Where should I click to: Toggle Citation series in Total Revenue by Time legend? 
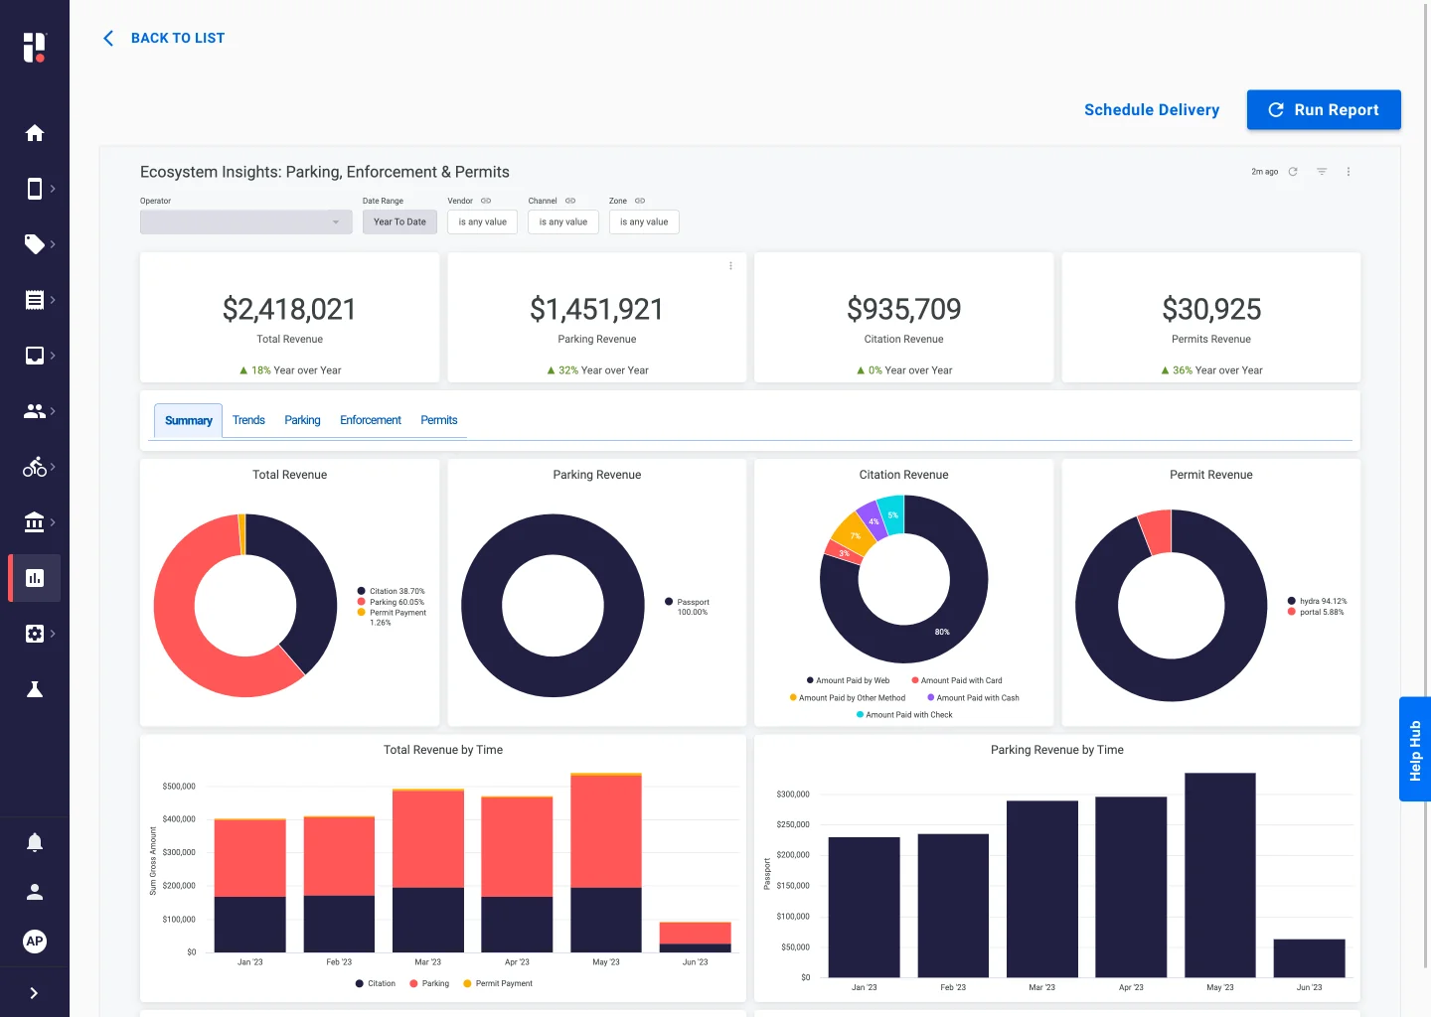(376, 983)
